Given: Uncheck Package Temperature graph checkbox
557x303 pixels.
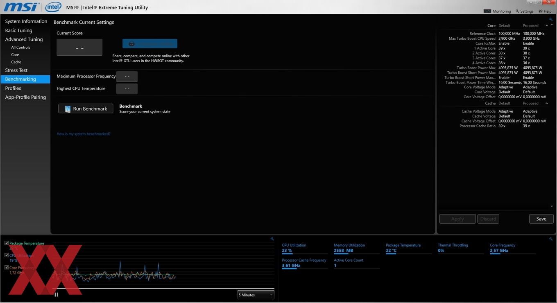Looking at the screenshot, I should [x=7, y=243].
